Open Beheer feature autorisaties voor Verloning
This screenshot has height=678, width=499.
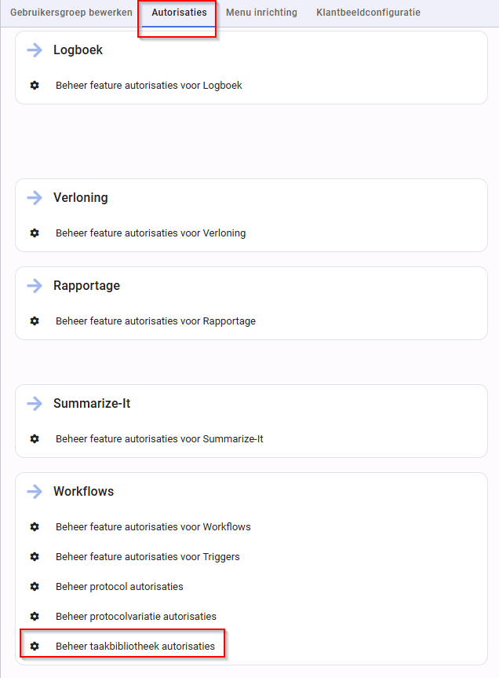[x=151, y=233]
